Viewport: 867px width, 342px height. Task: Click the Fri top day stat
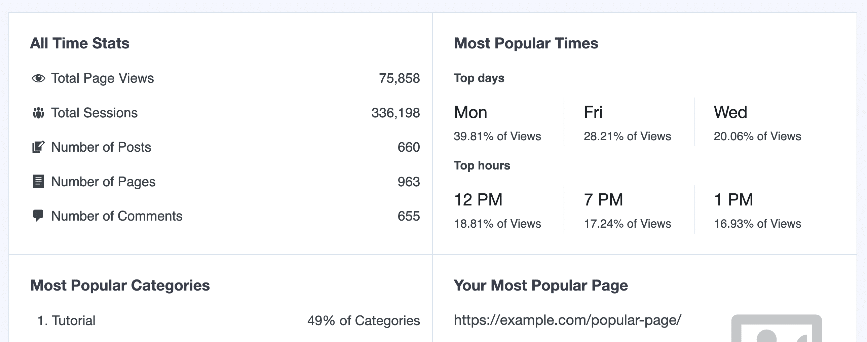(593, 112)
